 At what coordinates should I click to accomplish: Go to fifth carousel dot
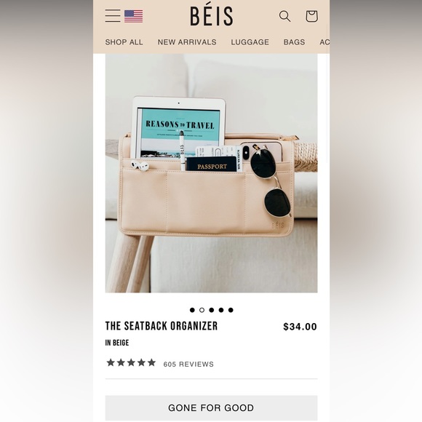(x=231, y=310)
